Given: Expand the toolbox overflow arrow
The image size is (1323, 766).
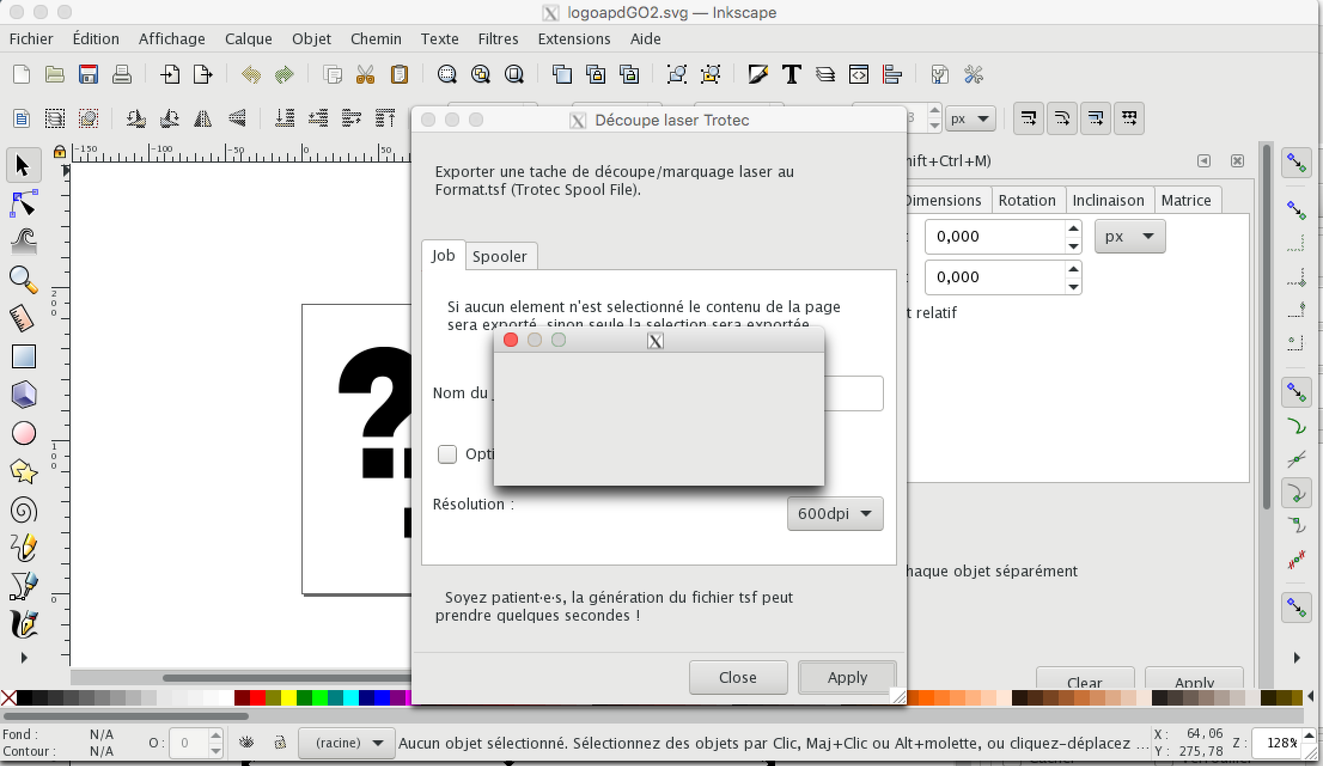Looking at the screenshot, I should pyautogui.click(x=24, y=658).
